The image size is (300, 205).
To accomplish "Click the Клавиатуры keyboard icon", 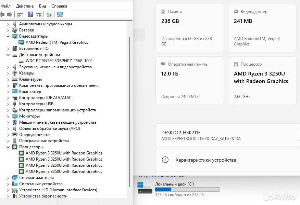I will pyautogui.click(x=14, y=79).
